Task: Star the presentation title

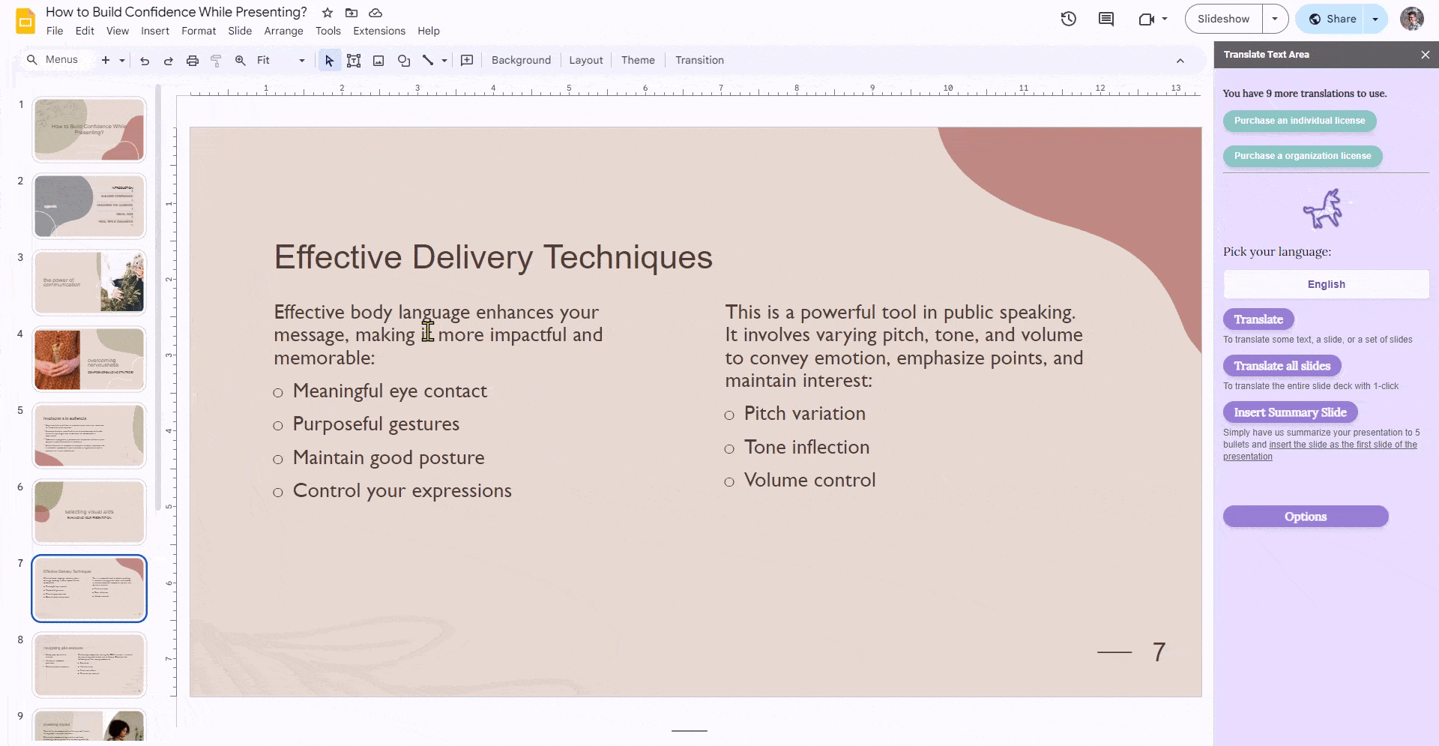Action: pyautogui.click(x=327, y=12)
